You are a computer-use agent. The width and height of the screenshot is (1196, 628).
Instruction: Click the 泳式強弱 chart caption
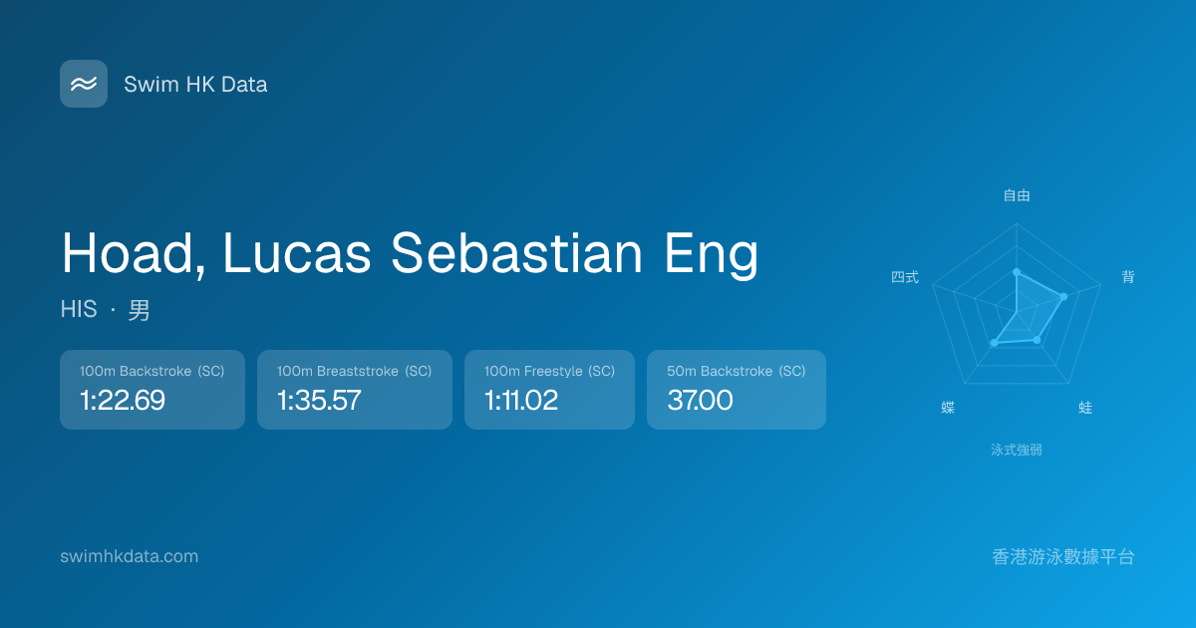click(1017, 450)
